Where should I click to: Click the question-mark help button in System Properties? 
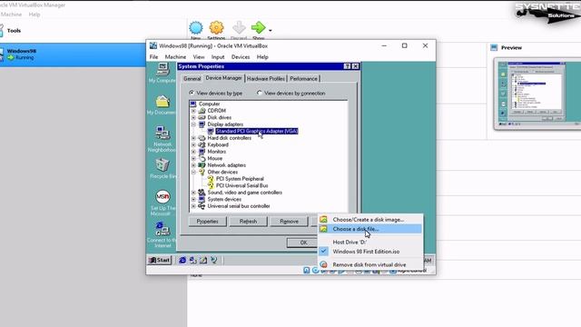(347, 66)
